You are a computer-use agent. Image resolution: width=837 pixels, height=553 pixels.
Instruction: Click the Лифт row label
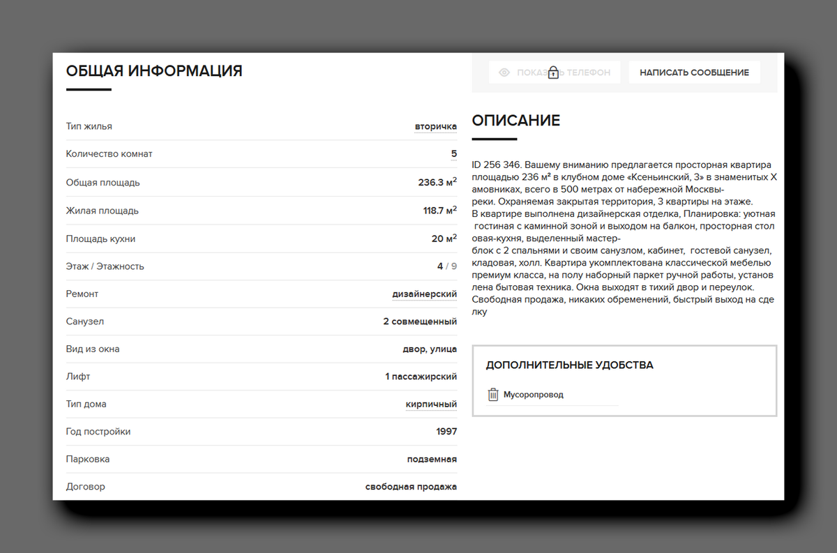[x=78, y=377]
